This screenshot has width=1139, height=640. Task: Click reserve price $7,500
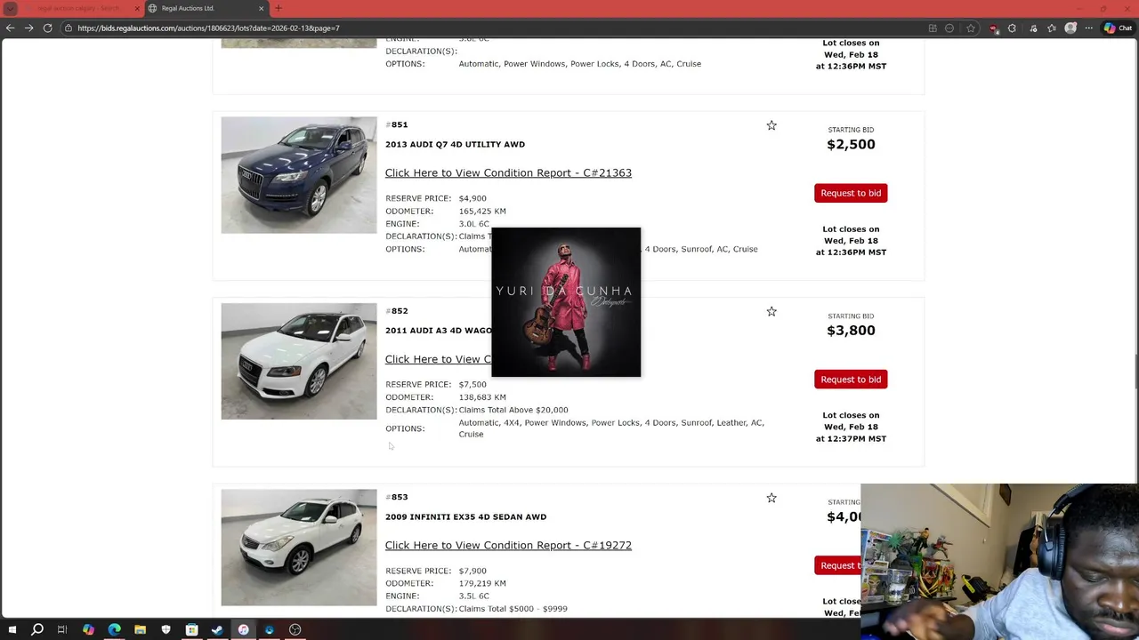[x=473, y=385]
